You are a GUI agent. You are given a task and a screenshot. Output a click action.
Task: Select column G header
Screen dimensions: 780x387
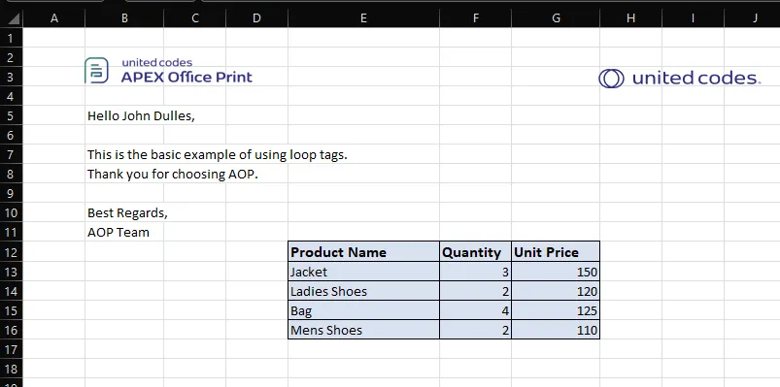tap(556, 18)
